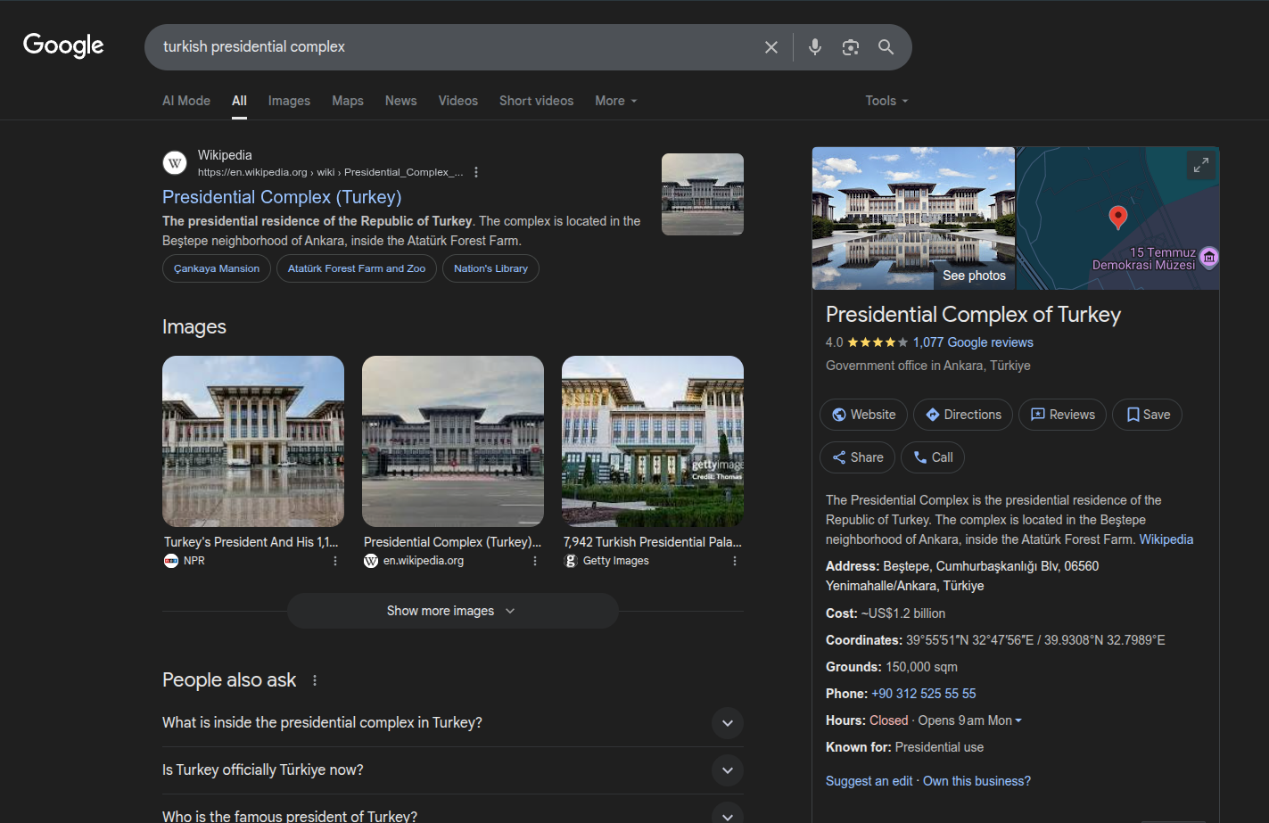Click the Directions button

click(x=963, y=415)
